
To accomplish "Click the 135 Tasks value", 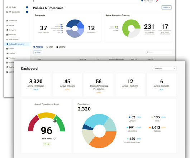I will 157,117.
